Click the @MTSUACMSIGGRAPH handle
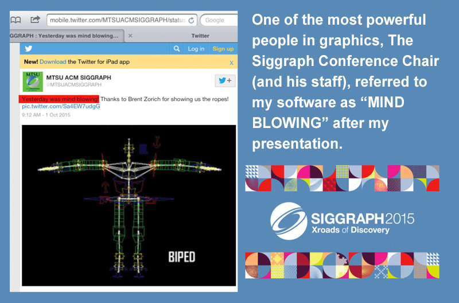 coord(74,84)
